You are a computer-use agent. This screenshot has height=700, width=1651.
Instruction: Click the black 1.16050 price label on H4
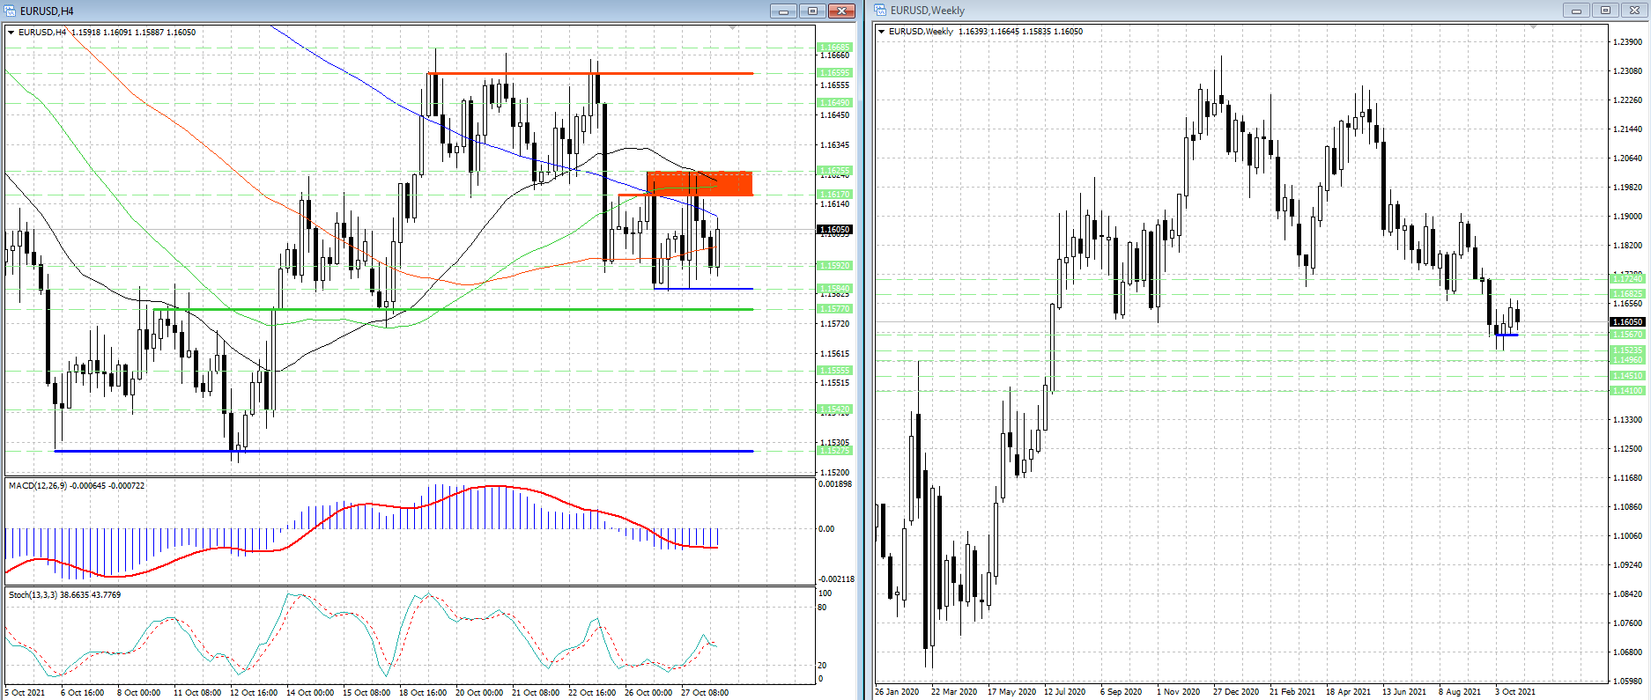pyautogui.click(x=834, y=229)
